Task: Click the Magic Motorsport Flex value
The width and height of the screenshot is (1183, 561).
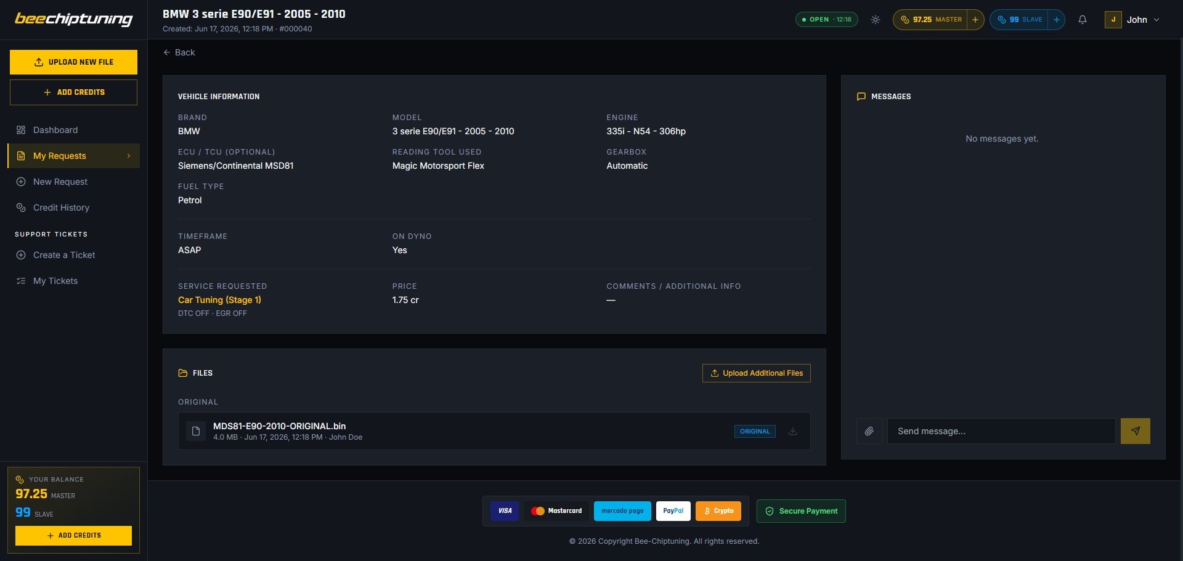Action: click(x=438, y=166)
